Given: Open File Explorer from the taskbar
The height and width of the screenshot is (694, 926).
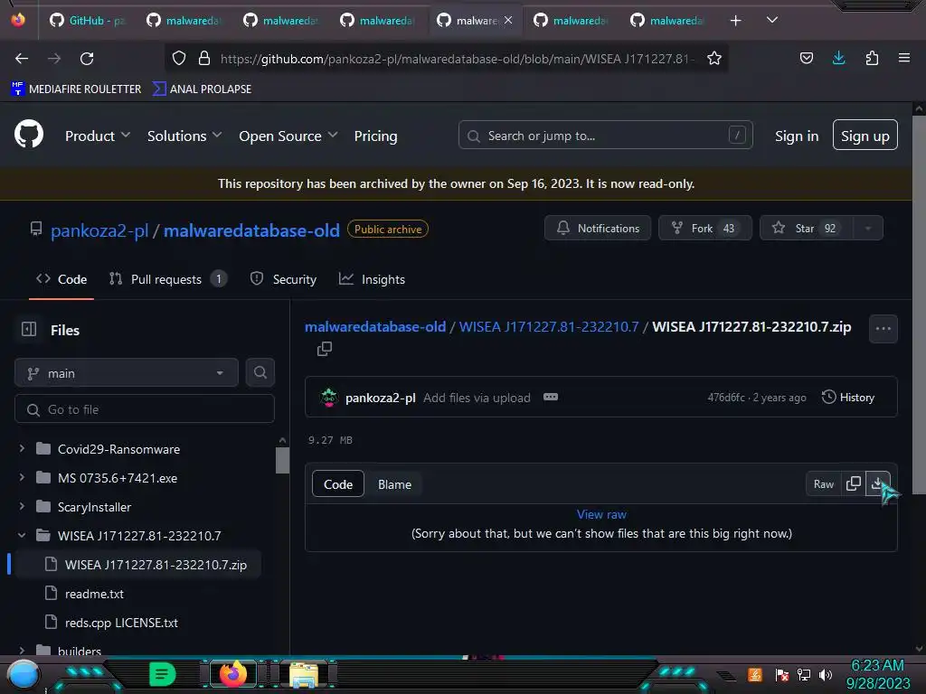Looking at the screenshot, I should coord(304,674).
